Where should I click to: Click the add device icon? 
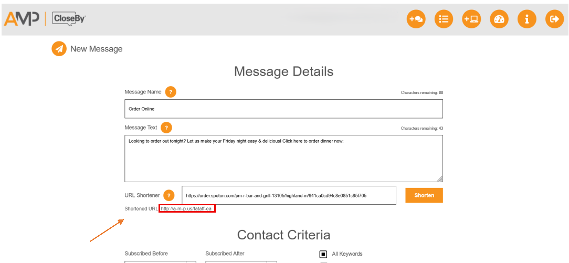(471, 19)
